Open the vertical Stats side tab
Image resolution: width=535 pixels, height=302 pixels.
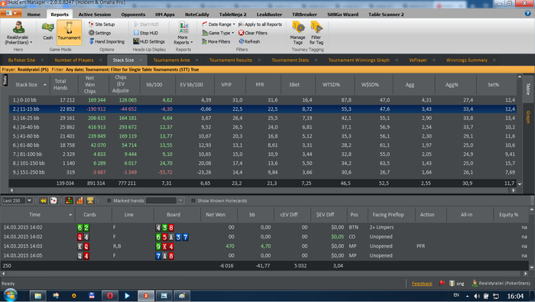pyautogui.click(x=5, y=80)
